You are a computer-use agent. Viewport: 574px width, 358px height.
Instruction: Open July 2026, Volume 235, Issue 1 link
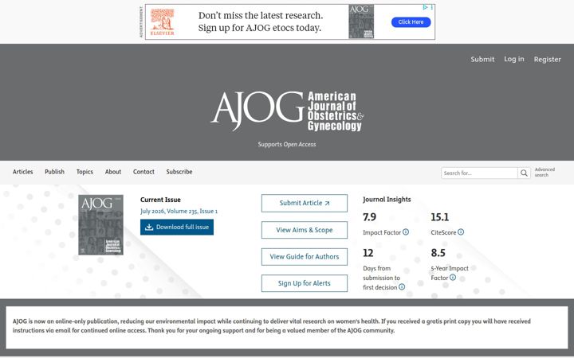click(179, 211)
